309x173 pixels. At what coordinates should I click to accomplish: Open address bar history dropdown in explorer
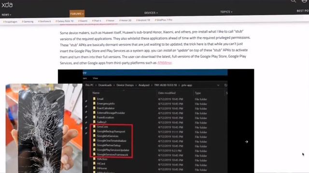point(218,85)
